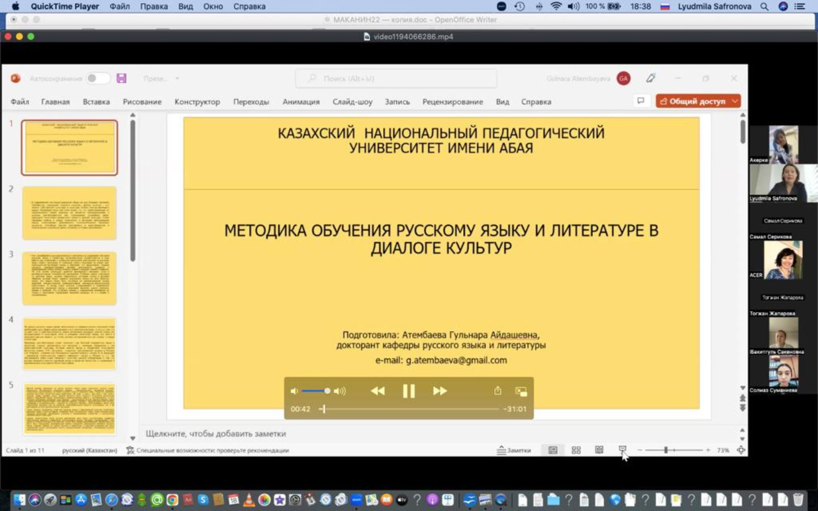Viewport: 818px width, 511px height.
Task: Click the purple save icon in PowerPoint
Action: (x=121, y=79)
